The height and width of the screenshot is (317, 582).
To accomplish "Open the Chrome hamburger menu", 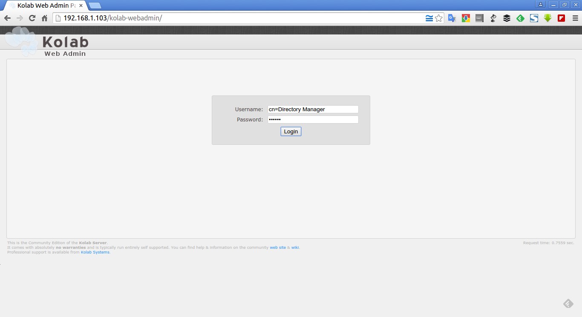I will (x=575, y=18).
